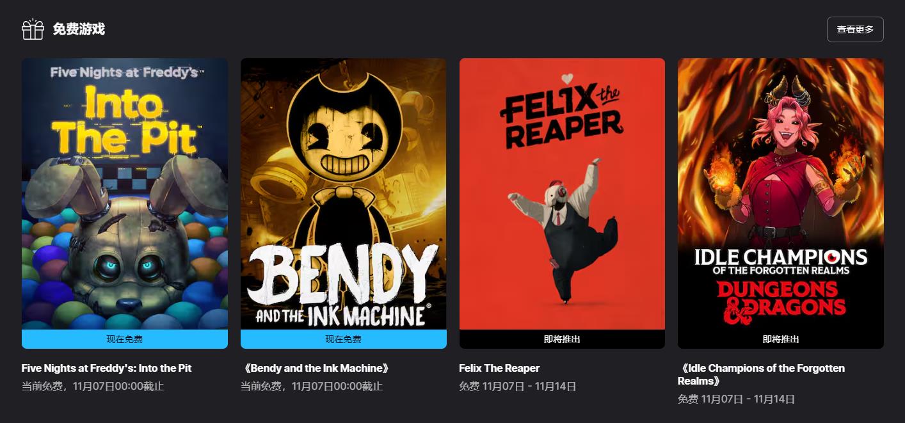The height and width of the screenshot is (423, 905).
Task: Open the 免费游戏 section heading
Action: 79,29
